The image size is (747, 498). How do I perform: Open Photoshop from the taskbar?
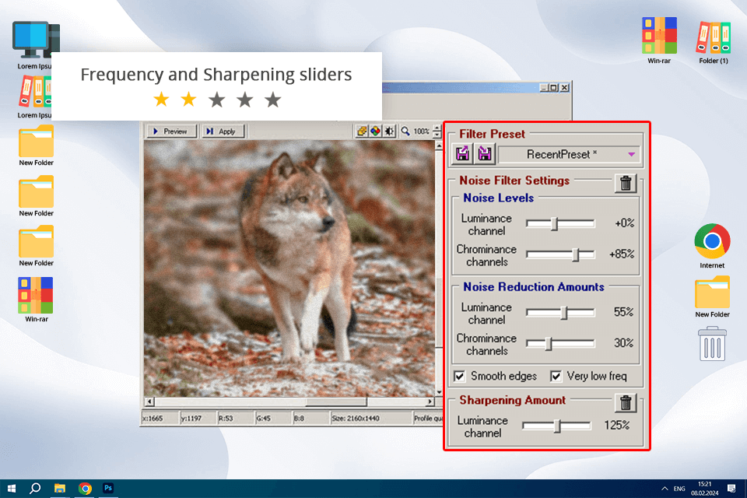(108, 489)
